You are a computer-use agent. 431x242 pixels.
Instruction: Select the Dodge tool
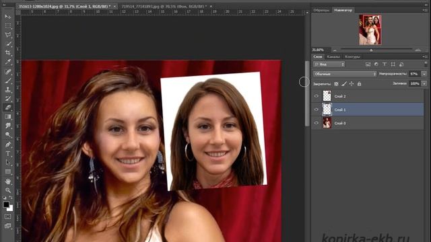point(8,134)
